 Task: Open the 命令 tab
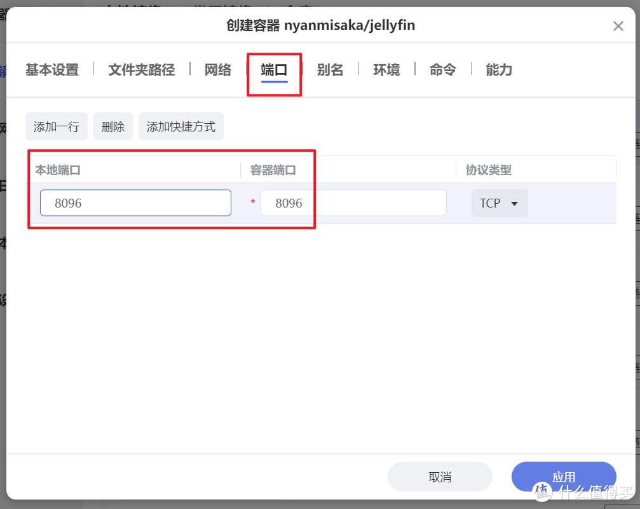point(442,70)
